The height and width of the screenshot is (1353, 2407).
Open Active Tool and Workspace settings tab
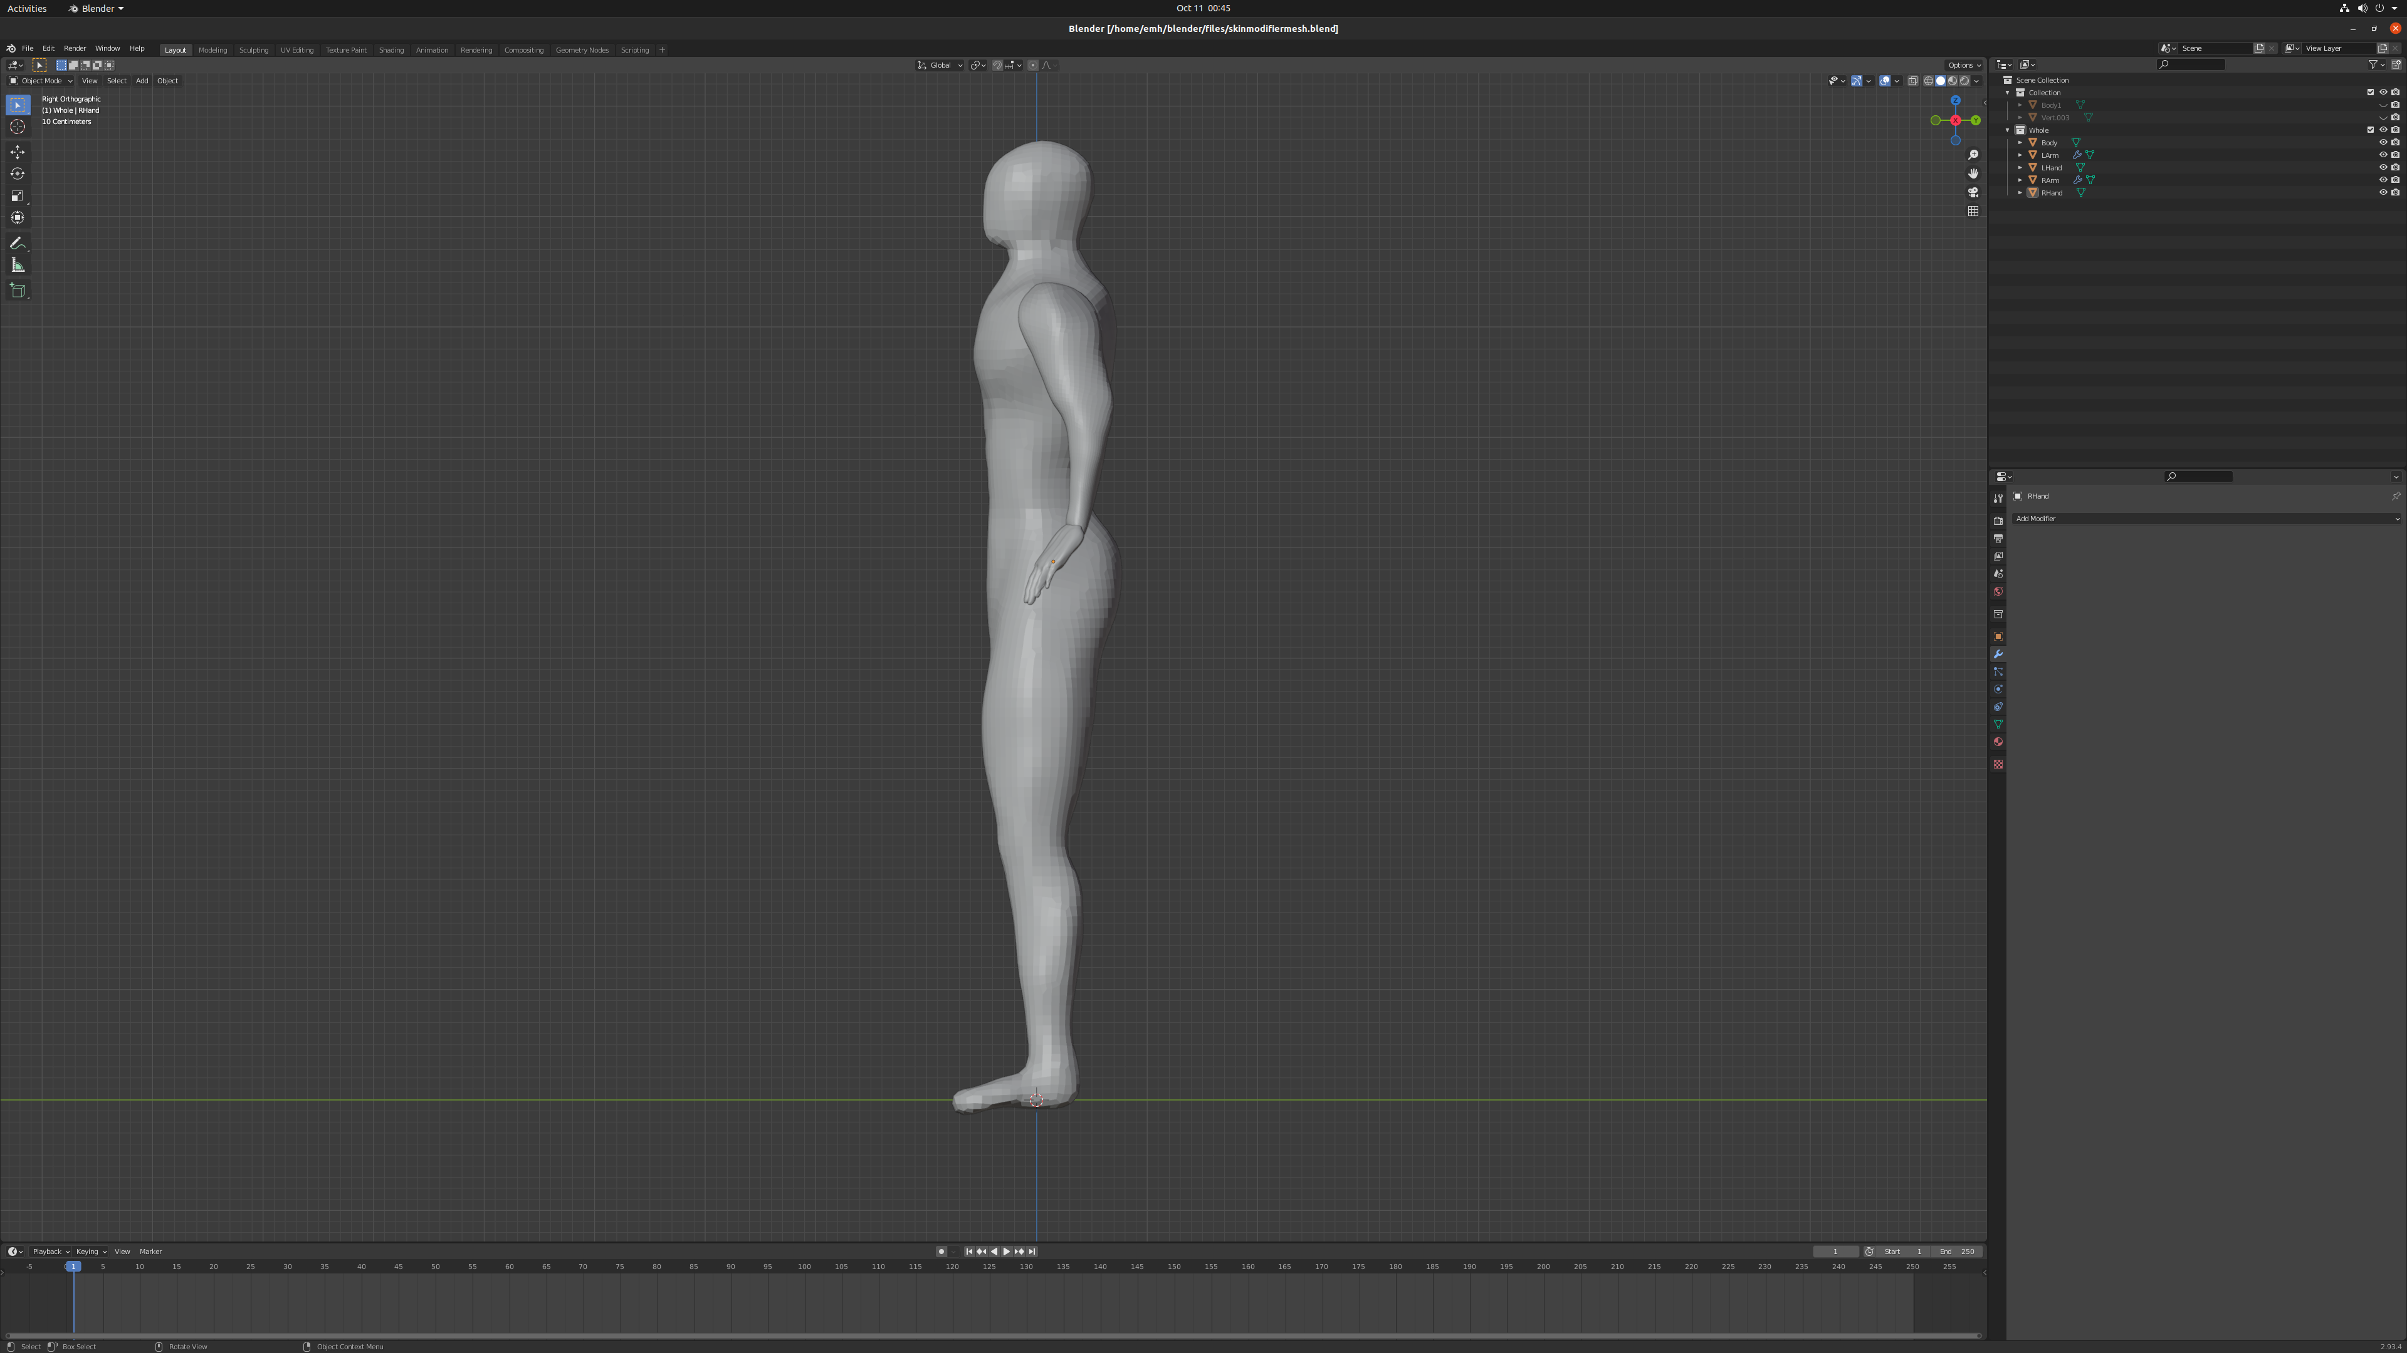(1998, 499)
